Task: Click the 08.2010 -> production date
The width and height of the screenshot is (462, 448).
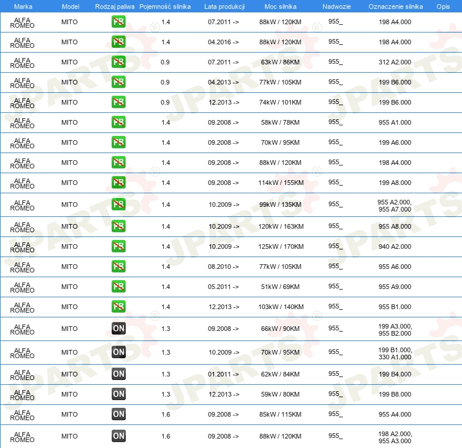Action: click(x=223, y=267)
